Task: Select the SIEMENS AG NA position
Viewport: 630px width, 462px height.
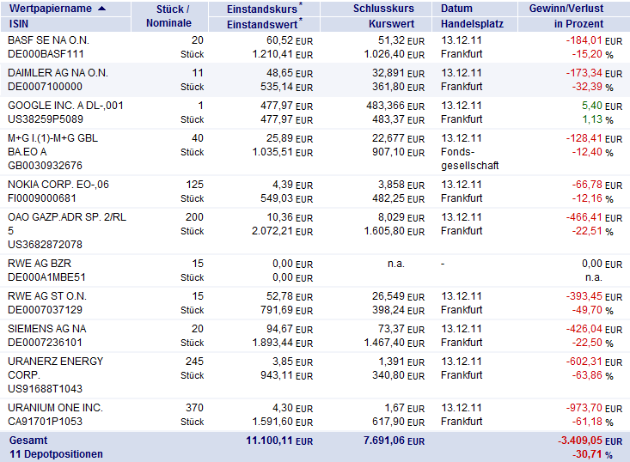Action: (47, 329)
